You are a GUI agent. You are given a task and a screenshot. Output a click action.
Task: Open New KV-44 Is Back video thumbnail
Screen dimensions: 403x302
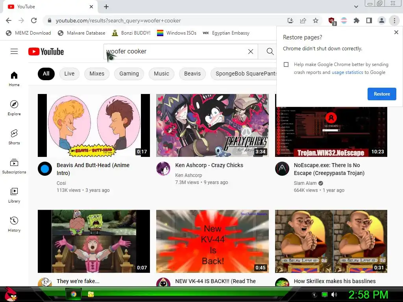tap(212, 241)
